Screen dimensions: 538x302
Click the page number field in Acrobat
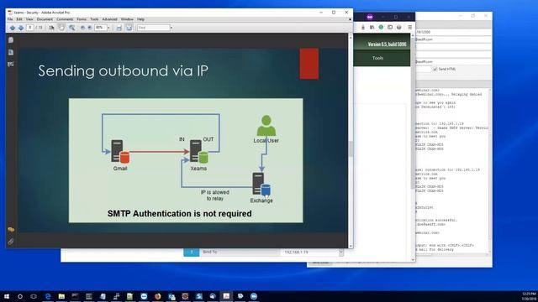[x=30, y=28]
